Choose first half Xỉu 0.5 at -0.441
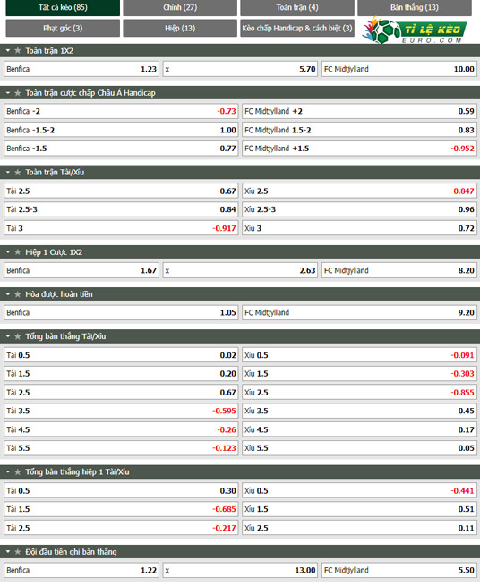Screen dimensions: 480x586 click(x=359, y=490)
